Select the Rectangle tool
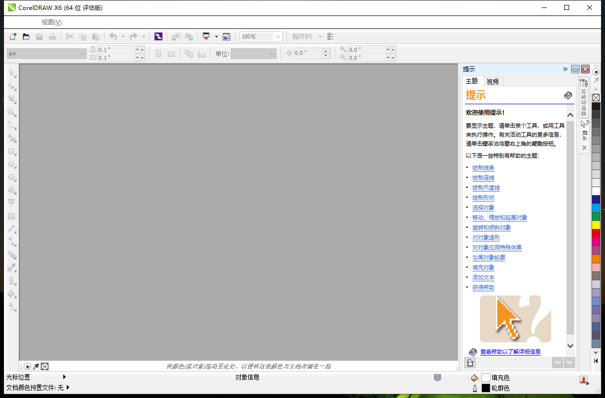The width and height of the screenshot is (605, 398). pos(11,152)
